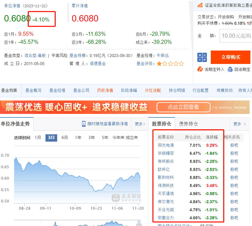Open the 聚和材料 stock link
This screenshot has height=226, width=252.
point(166,178)
